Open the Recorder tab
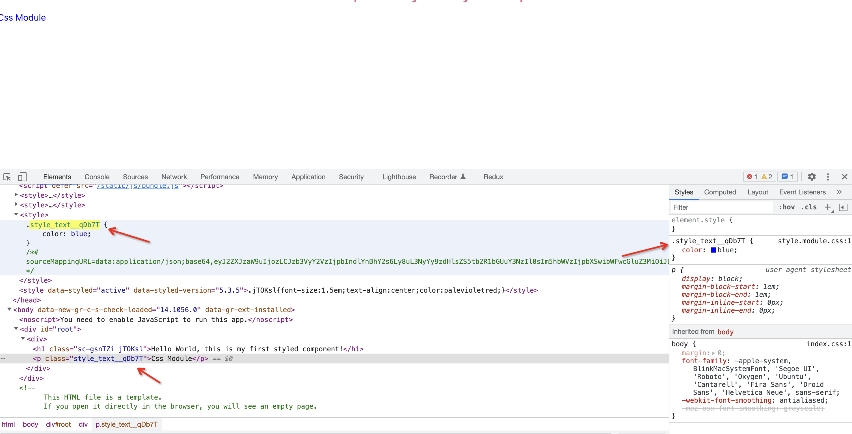This screenshot has width=852, height=434. coord(447,177)
